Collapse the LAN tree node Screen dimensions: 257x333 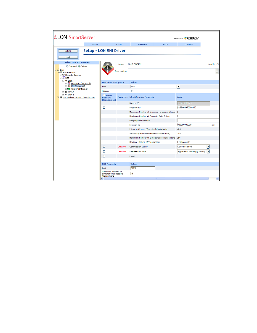point(55,70)
